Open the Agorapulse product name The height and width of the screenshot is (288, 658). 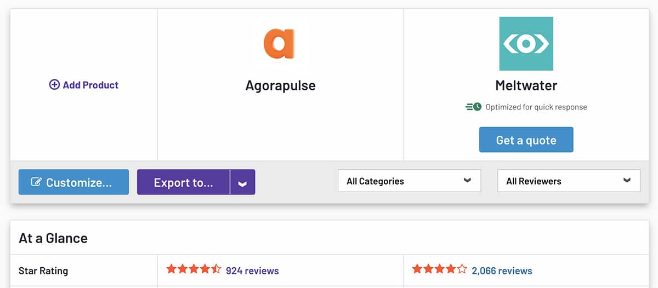pyautogui.click(x=280, y=86)
